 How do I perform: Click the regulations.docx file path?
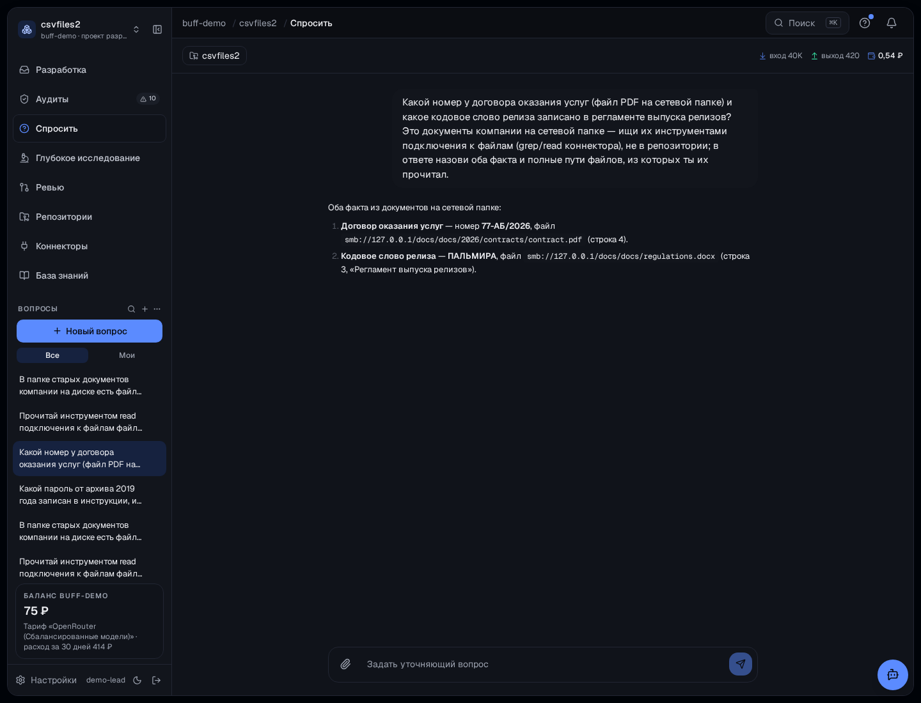tap(620, 256)
